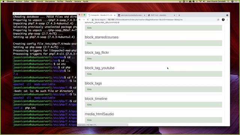Click the '(Reading database ... 76518 files' Terminal line
Viewport: 240px width, 135px height.
(x=45, y=17)
